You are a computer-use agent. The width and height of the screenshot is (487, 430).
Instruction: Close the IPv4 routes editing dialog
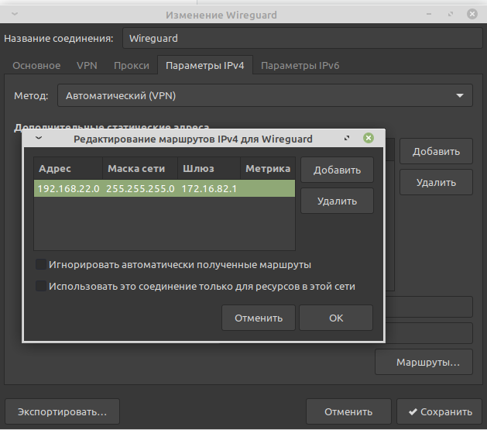[369, 139]
